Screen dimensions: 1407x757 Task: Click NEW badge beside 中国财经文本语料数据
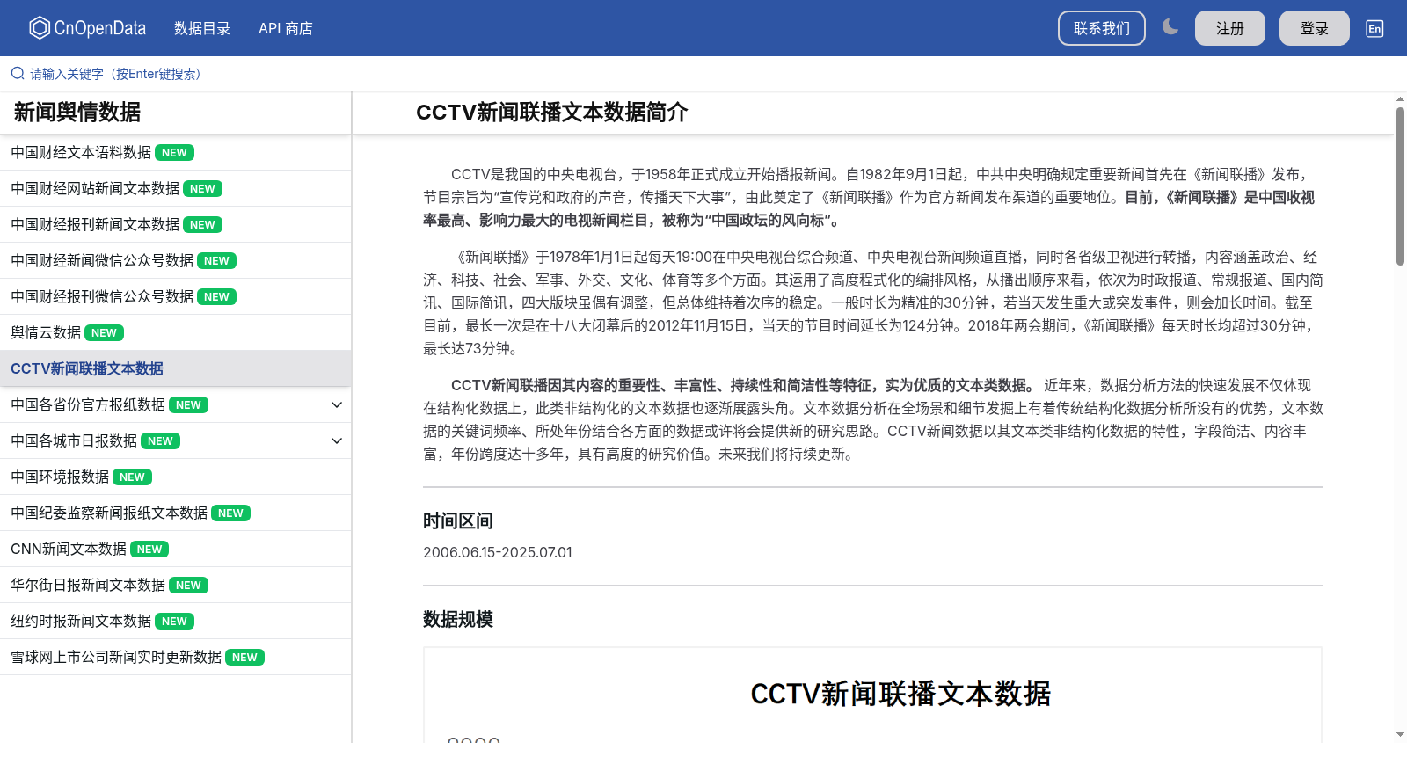[174, 153]
